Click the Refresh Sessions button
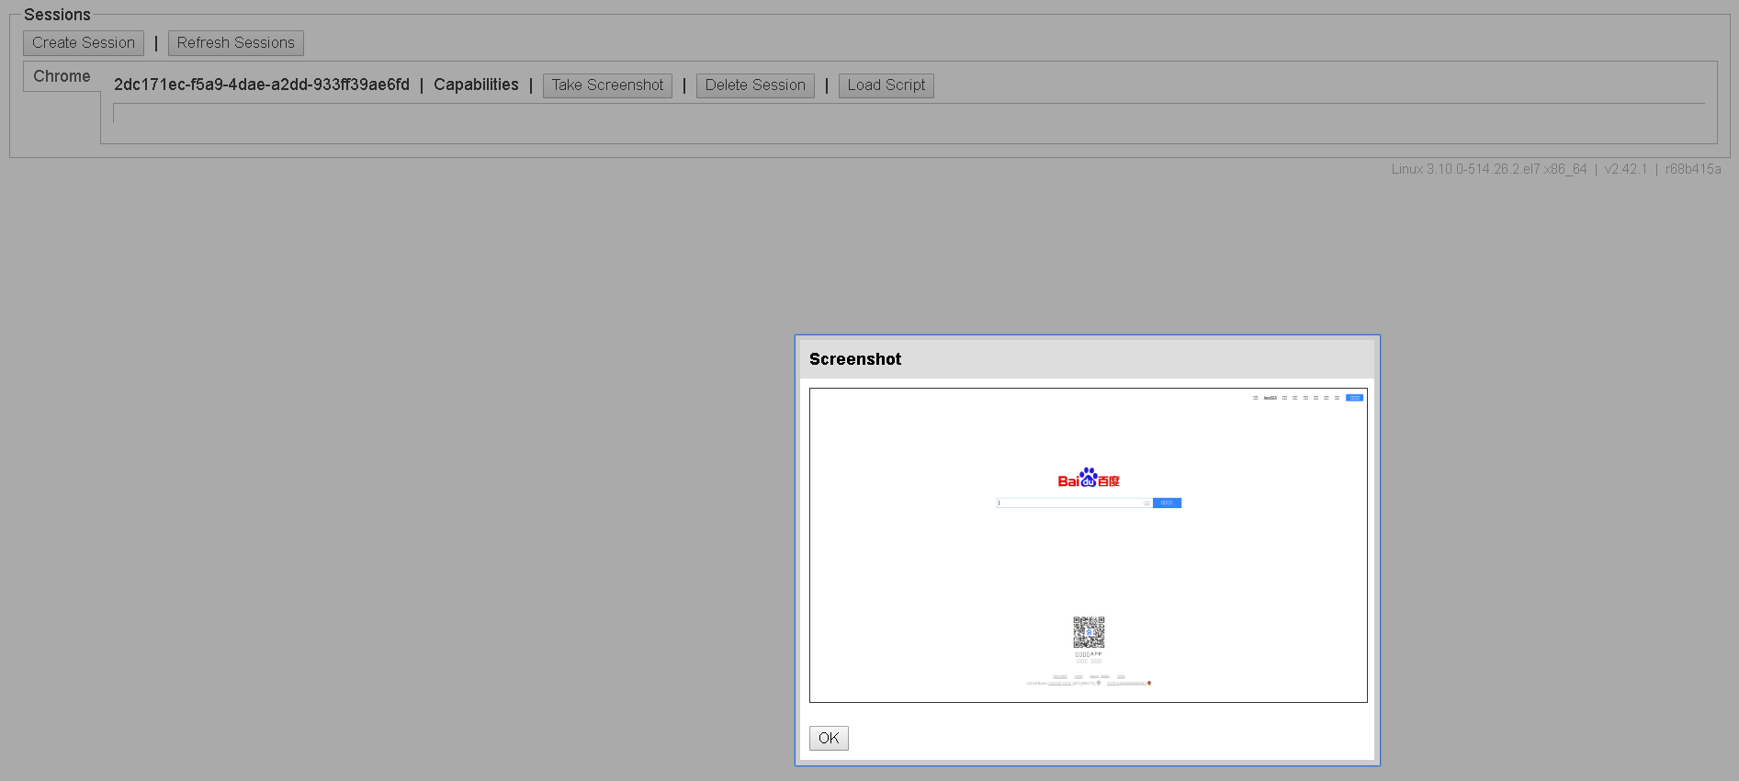The width and height of the screenshot is (1739, 781). (x=236, y=43)
